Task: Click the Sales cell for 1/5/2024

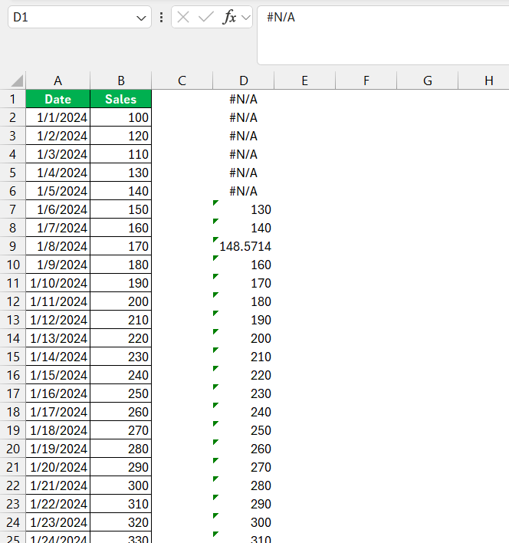Action: pyautogui.click(x=121, y=191)
